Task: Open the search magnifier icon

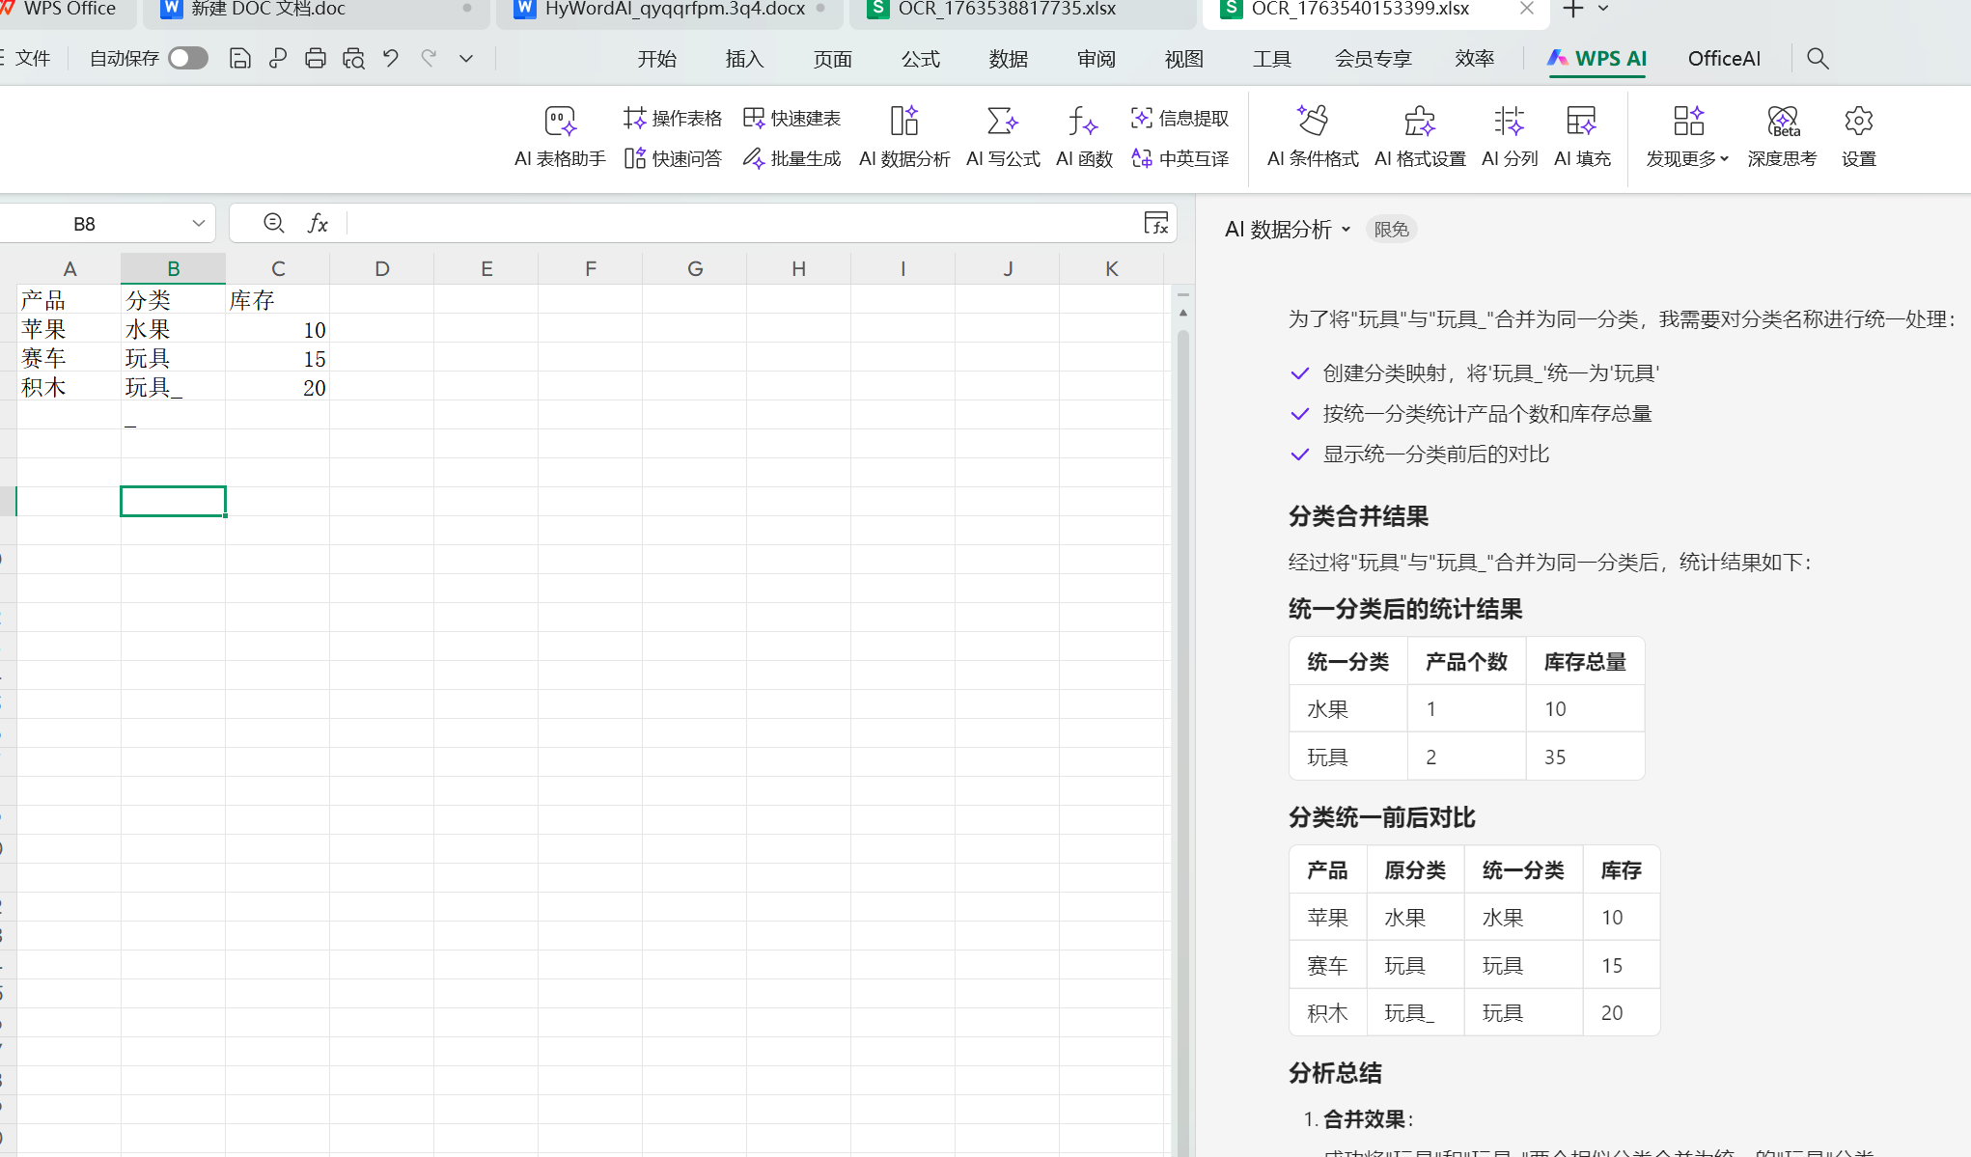Action: [x=1818, y=59]
